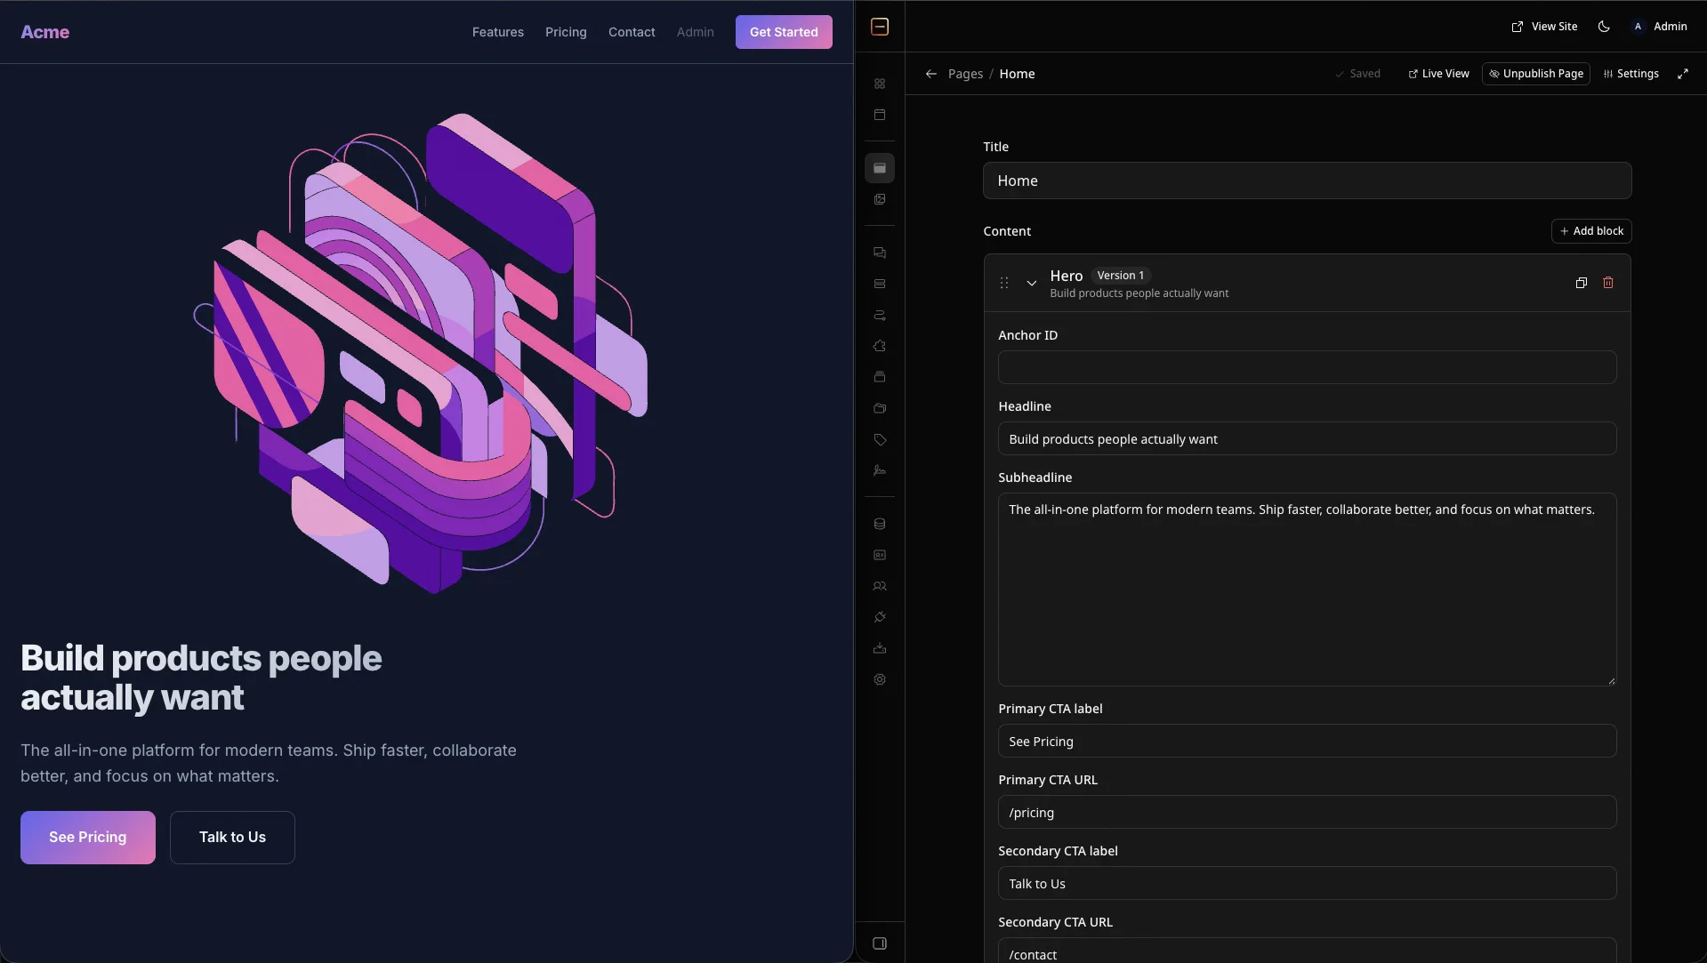Click the Home breadcrumb text
This screenshot has width=1707, height=963.
pos(1017,74)
